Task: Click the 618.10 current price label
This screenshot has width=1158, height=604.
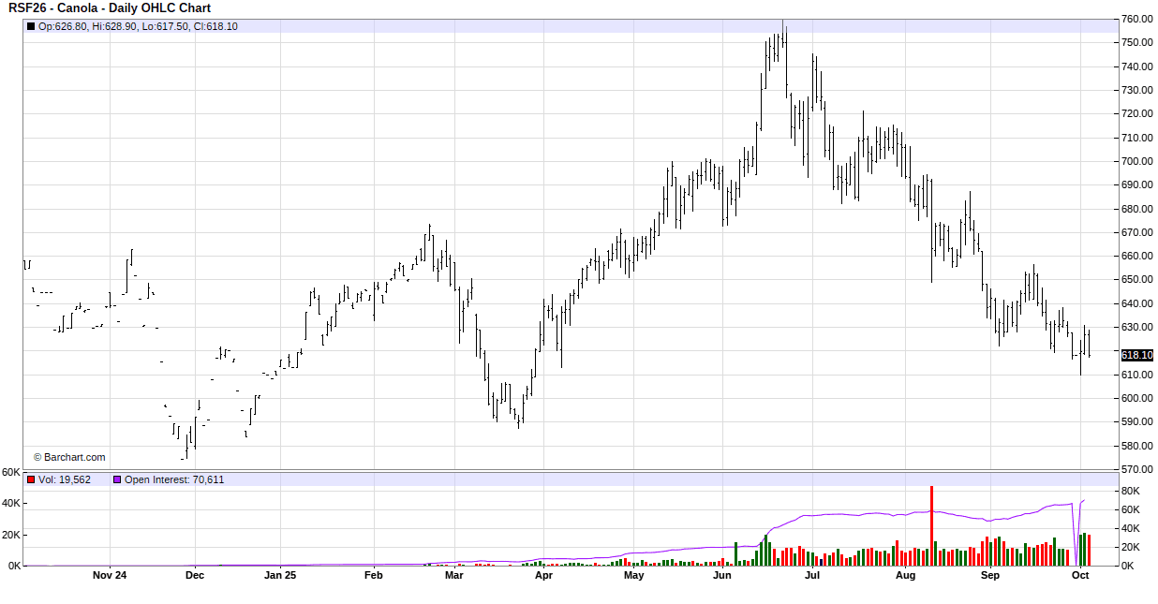Action: point(1136,356)
